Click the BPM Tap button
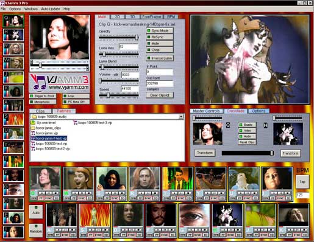The height and width of the screenshot is (242, 314). pos(302,182)
